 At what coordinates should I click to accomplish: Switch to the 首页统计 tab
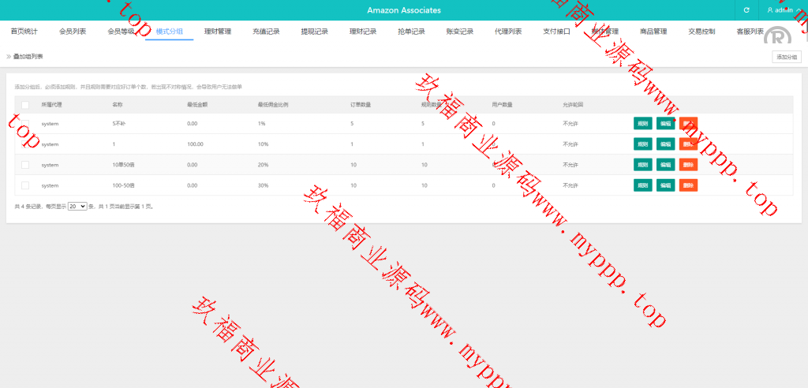(x=24, y=32)
